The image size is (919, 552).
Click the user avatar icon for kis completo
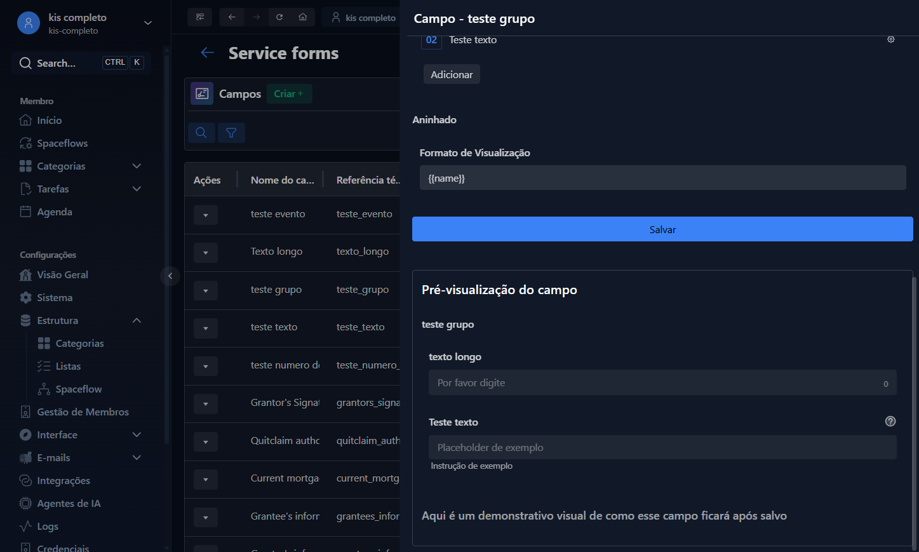(28, 23)
